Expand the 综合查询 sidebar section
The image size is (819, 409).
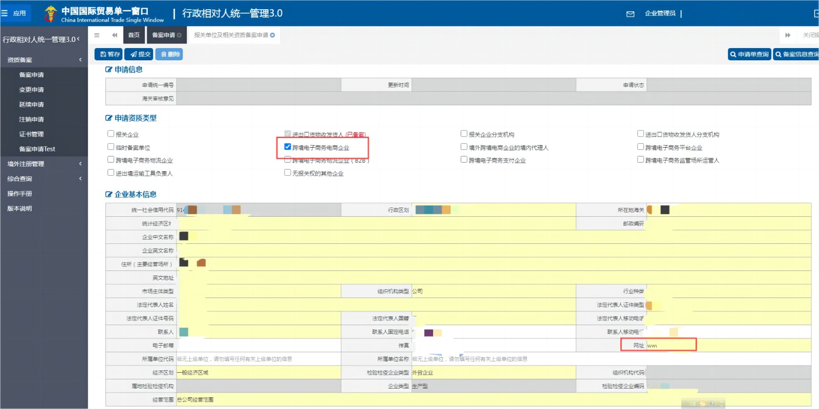click(44, 178)
